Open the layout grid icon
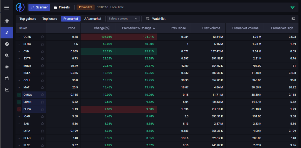Screen dimensions: 301x148 point(293,19)
